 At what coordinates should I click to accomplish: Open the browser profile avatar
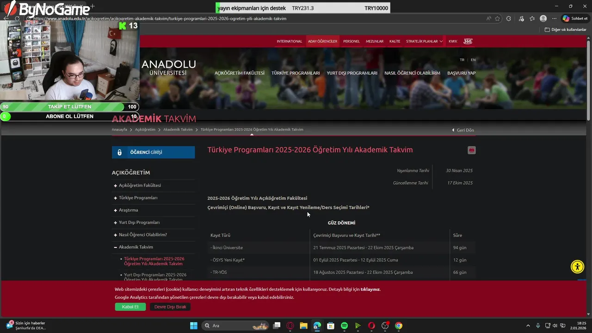[x=543, y=18]
